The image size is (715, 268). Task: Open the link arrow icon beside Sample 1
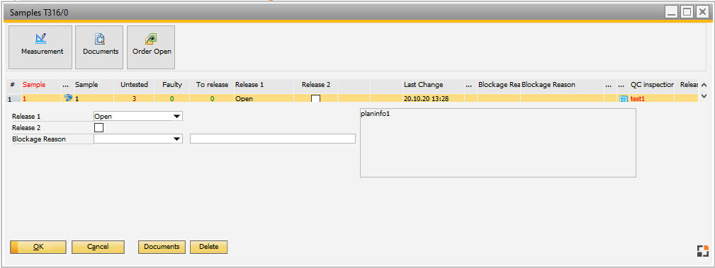(x=69, y=98)
